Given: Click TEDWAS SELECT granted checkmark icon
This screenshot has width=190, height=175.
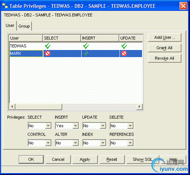Looking at the screenshot, I should tap(48, 46).
